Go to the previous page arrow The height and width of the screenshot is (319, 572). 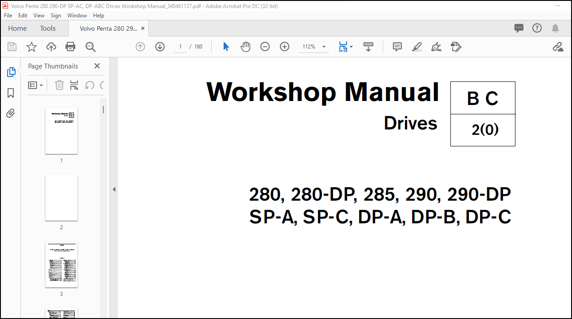(140, 47)
